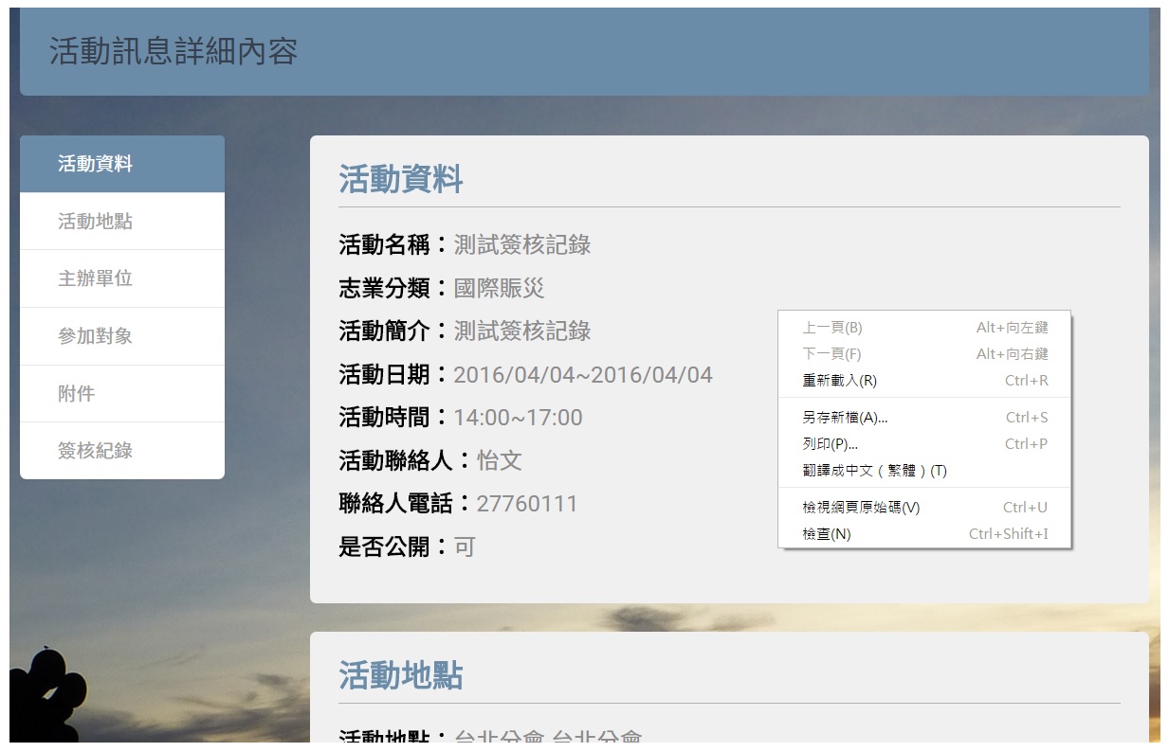This screenshot has height=752, width=1169.
Task: Click disabled 下一頁(F) menu item
Action: (924, 354)
